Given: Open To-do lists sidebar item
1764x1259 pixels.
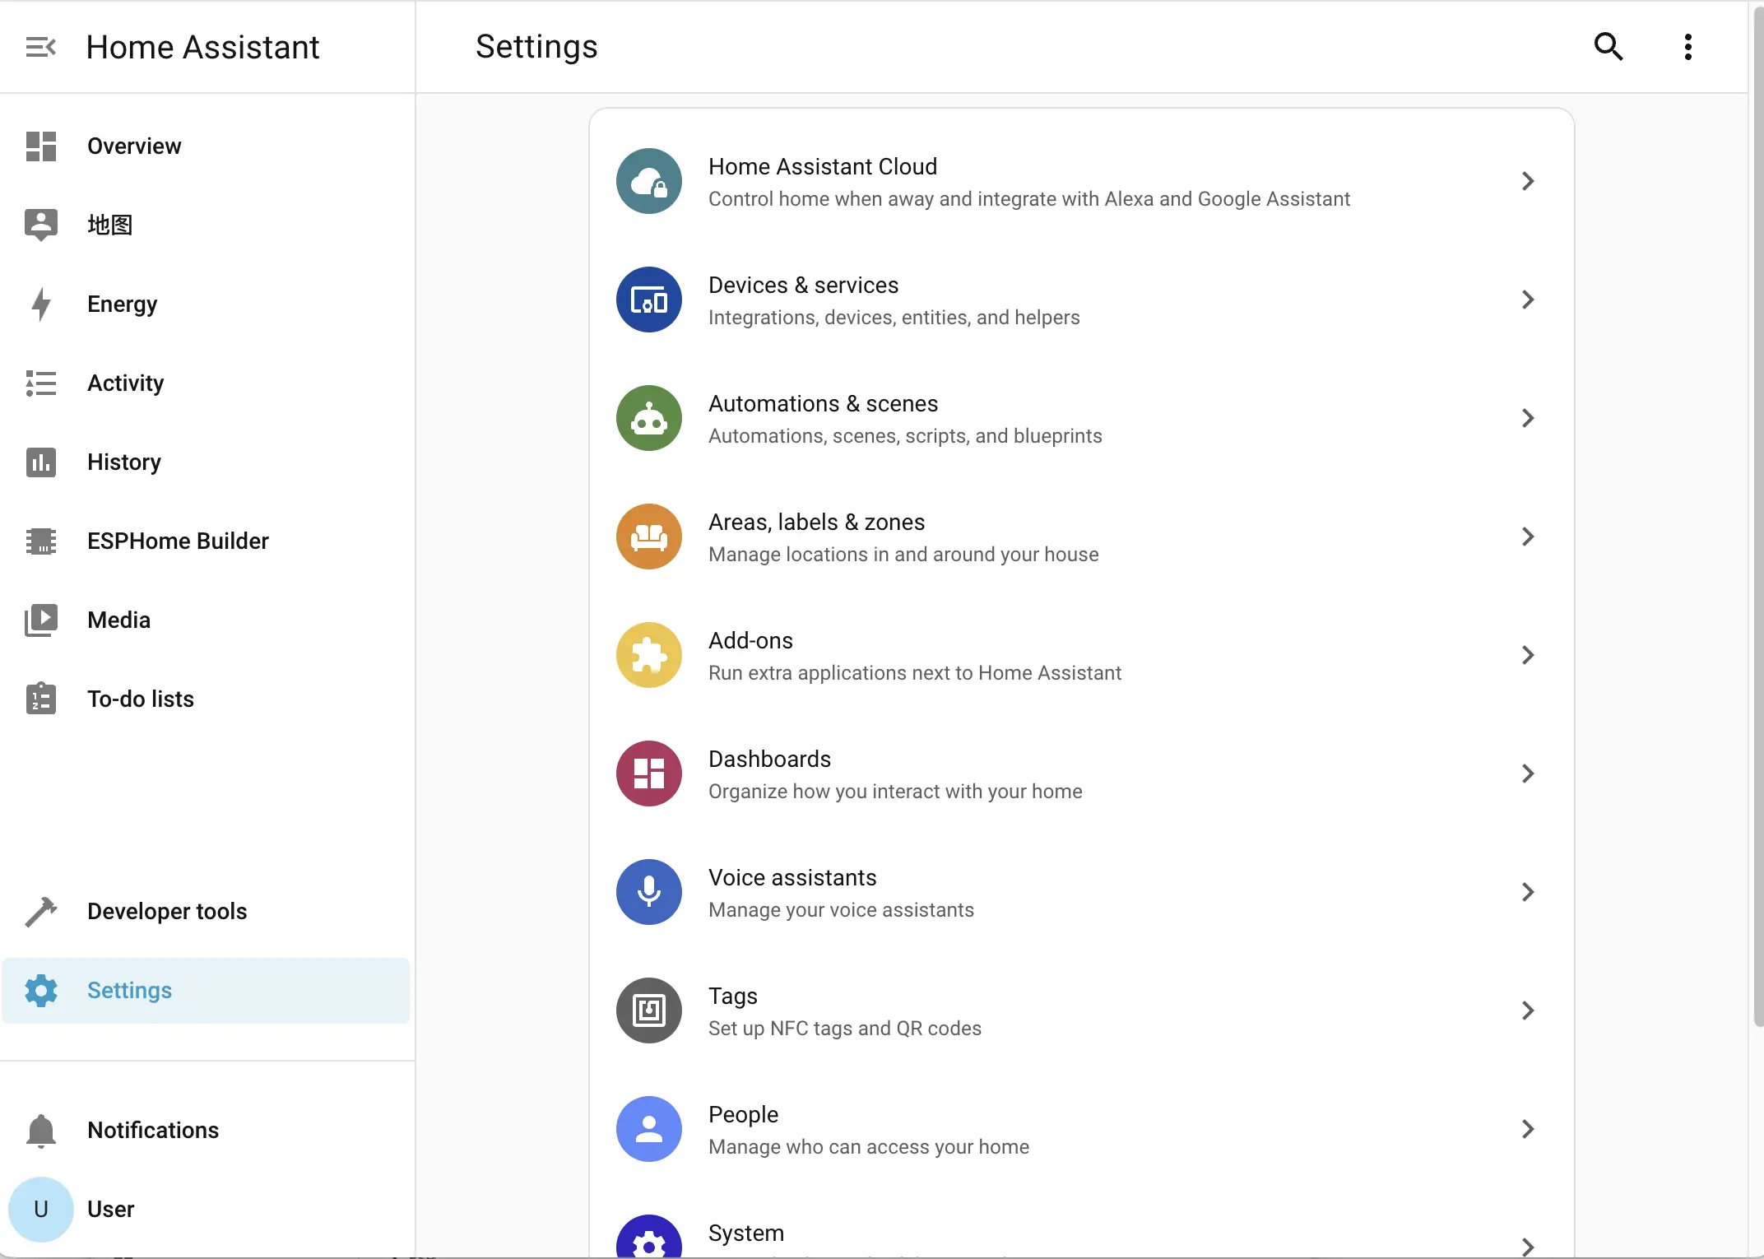Looking at the screenshot, I should tap(141, 699).
